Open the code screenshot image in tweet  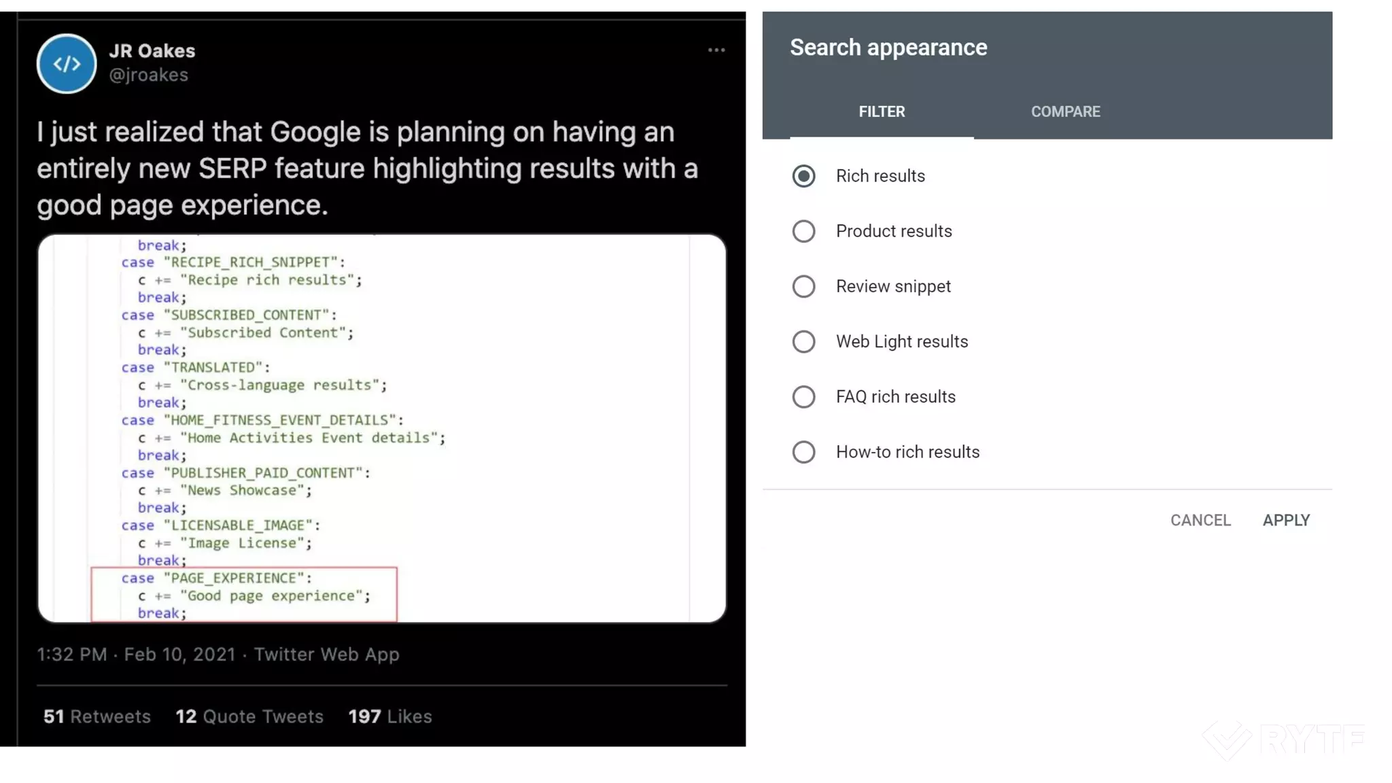pos(381,428)
